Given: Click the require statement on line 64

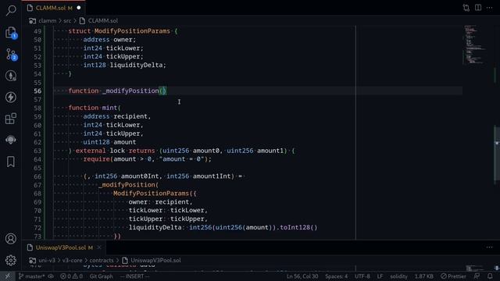Looking at the screenshot, I should [x=148, y=159].
